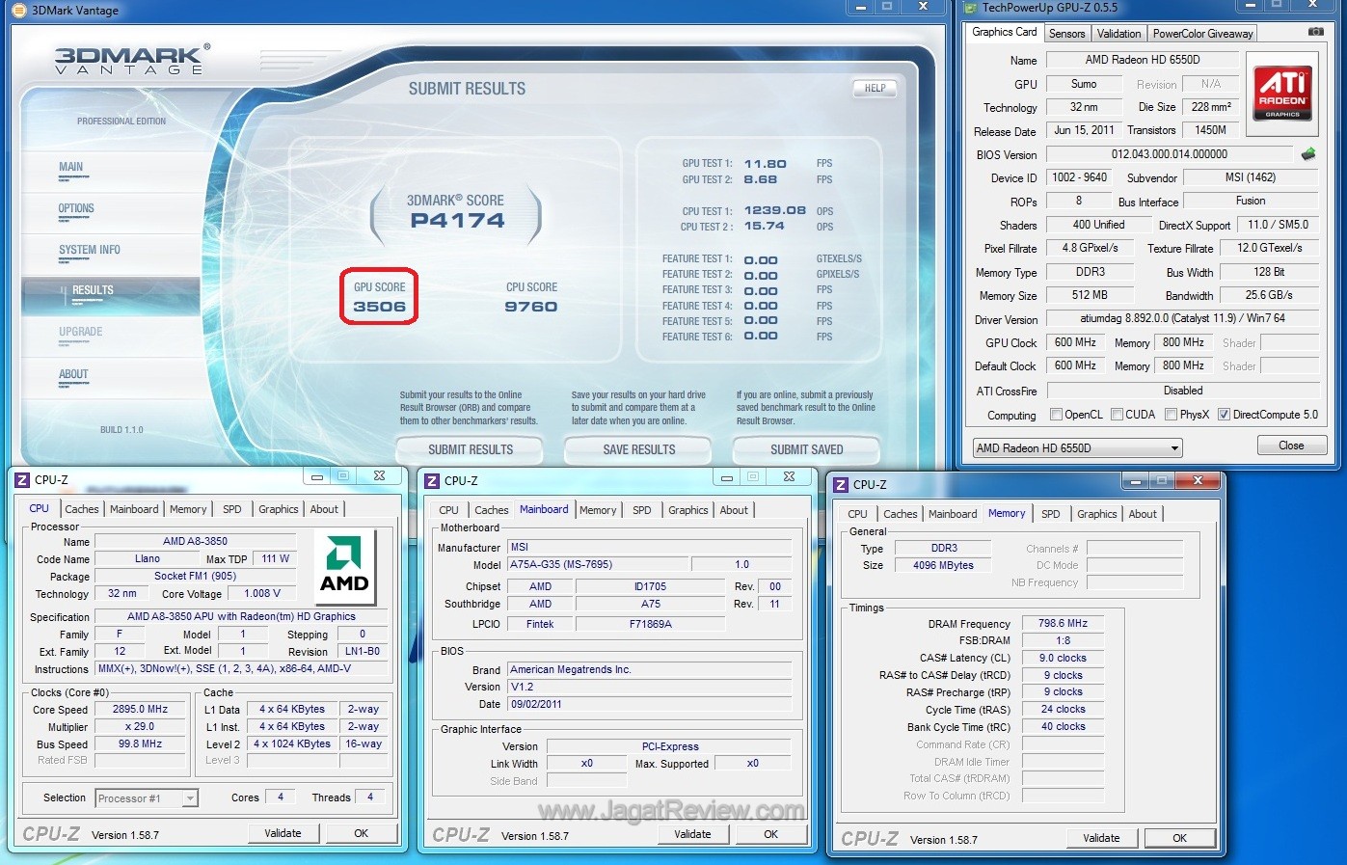Enable the OpenCL checkbox

point(1056,415)
